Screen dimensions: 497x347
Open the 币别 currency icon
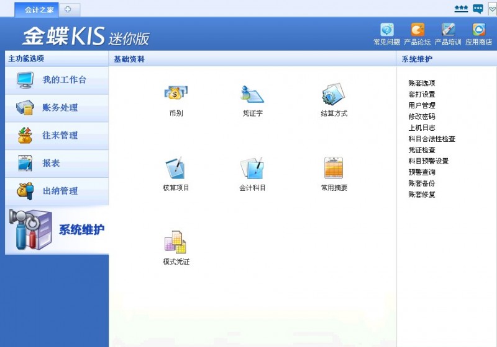(x=176, y=94)
